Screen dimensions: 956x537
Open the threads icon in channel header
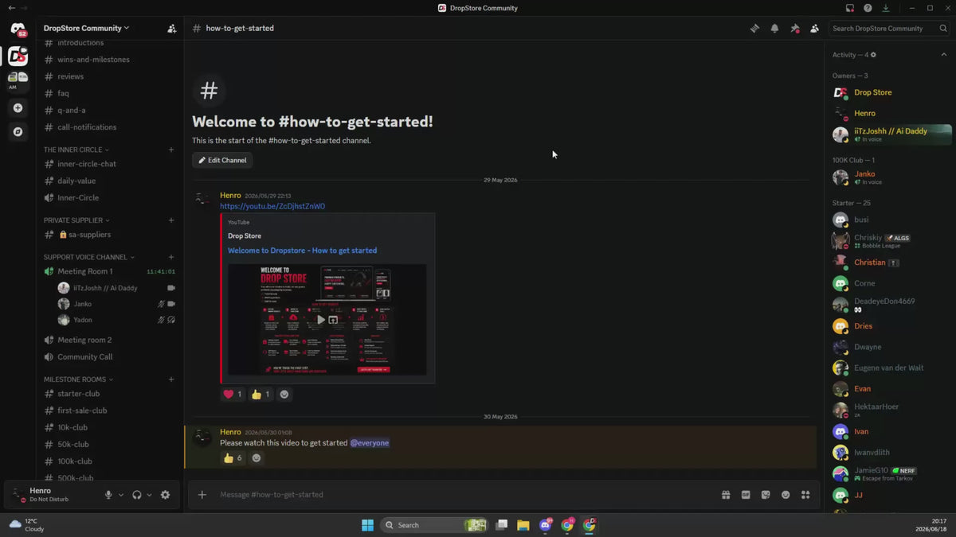click(x=754, y=29)
